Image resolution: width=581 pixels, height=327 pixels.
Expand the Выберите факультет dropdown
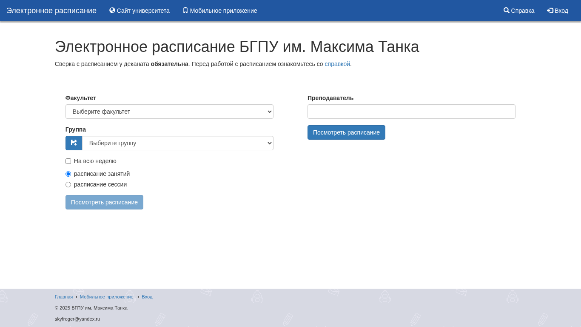(169, 112)
